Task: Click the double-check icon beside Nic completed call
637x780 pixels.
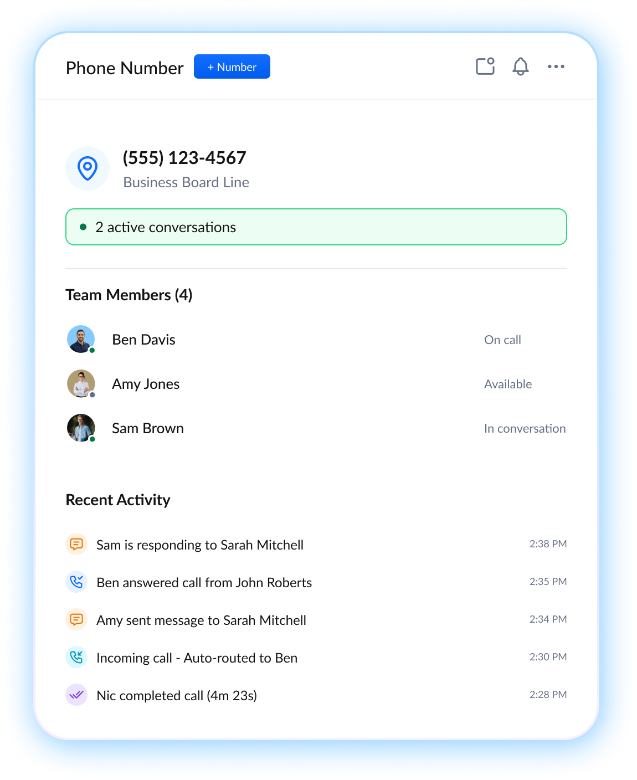Action: (76, 695)
